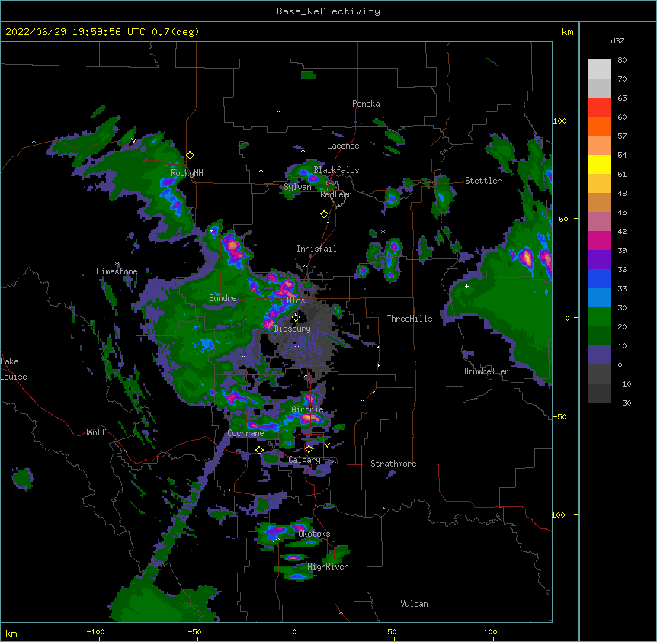Click the Didsbury label
This screenshot has height=642, width=657.
[293, 329]
